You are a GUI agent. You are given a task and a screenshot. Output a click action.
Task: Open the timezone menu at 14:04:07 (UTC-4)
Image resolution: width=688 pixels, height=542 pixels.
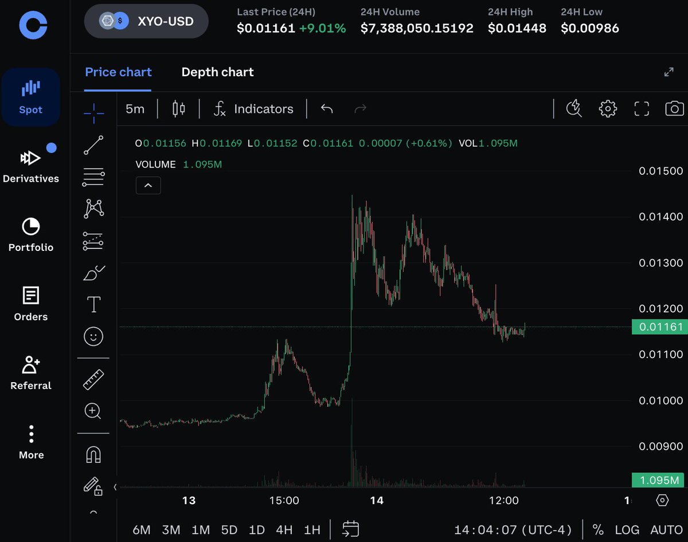[513, 530]
